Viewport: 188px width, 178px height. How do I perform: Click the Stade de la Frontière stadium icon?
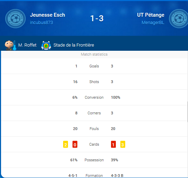[46, 45]
